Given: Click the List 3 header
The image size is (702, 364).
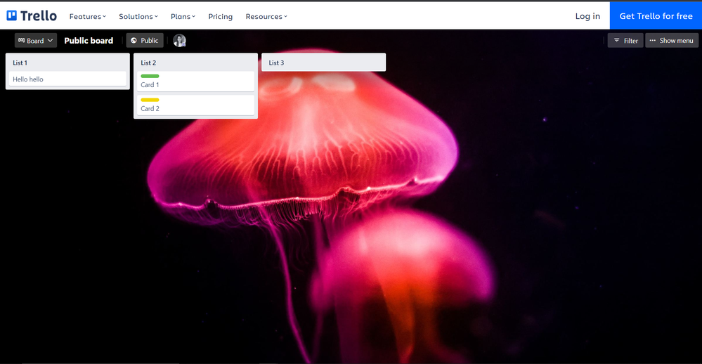Looking at the screenshot, I should (276, 63).
